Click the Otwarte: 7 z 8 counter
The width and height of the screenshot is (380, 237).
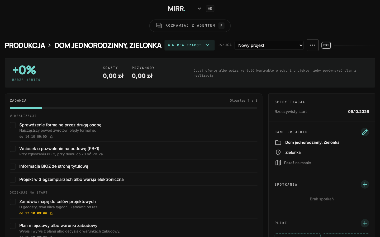[244, 101]
